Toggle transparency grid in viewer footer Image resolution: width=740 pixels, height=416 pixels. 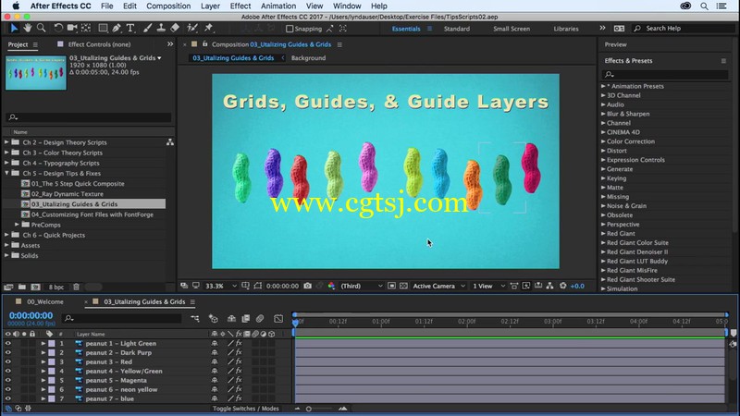[403, 286]
